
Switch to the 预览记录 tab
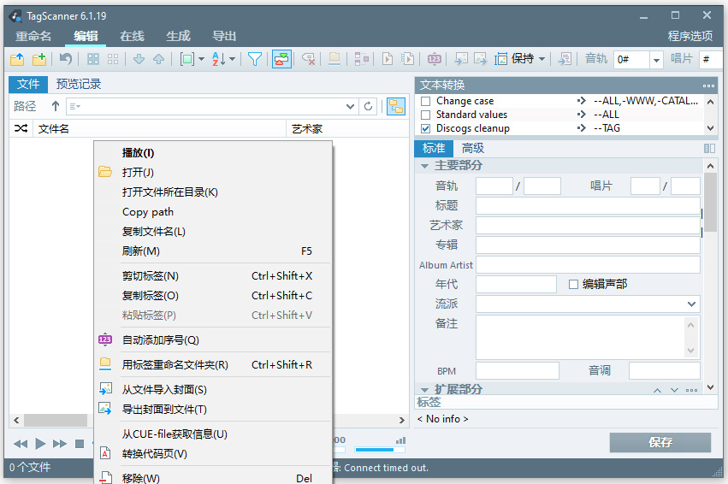point(79,84)
